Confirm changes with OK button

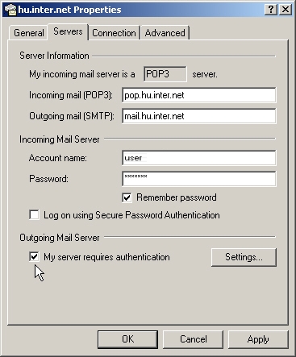point(127,339)
